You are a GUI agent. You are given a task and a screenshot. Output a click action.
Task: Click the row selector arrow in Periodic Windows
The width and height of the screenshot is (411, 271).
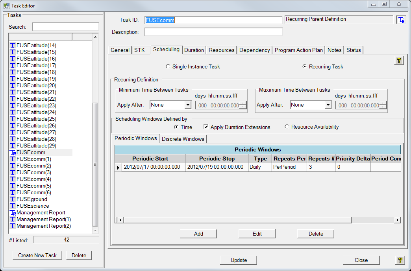(118, 167)
